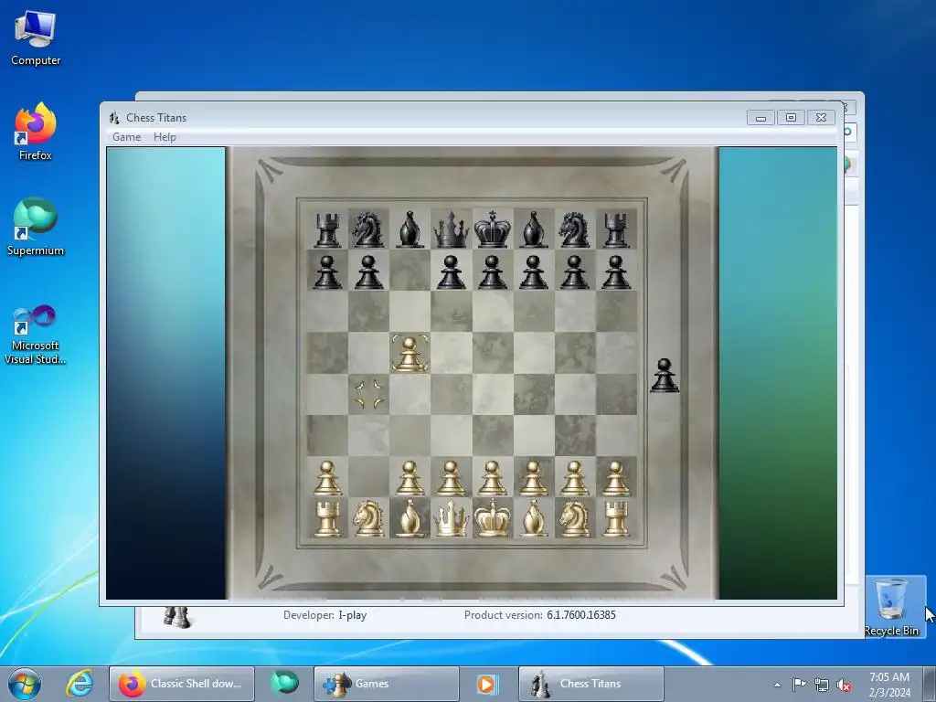
Task: Pick the white rook on a1
Action: click(327, 519)
